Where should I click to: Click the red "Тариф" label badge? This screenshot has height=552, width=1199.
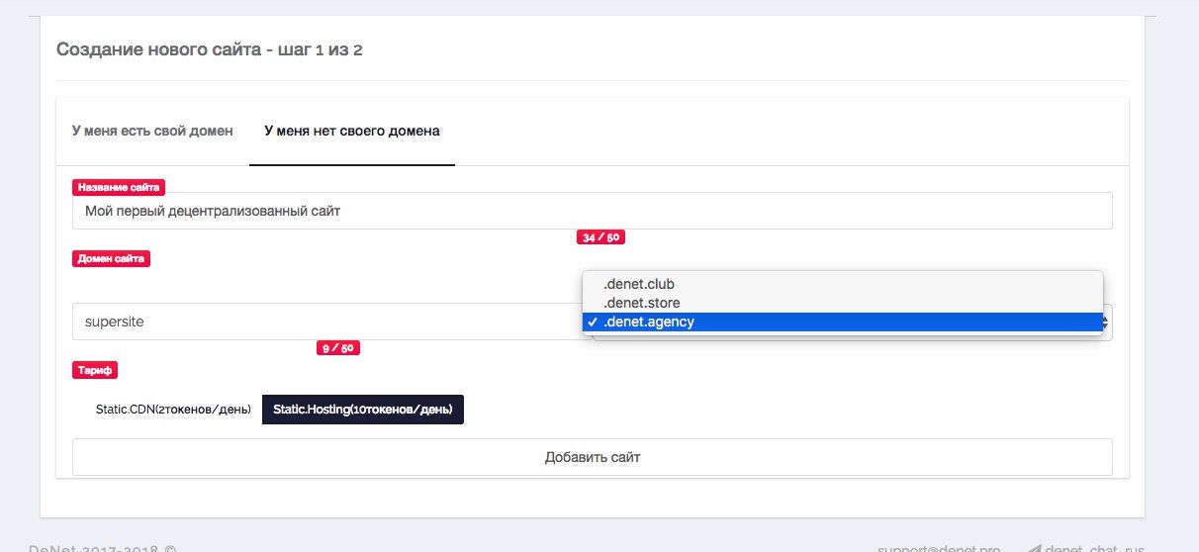click(x=96, y=370)
